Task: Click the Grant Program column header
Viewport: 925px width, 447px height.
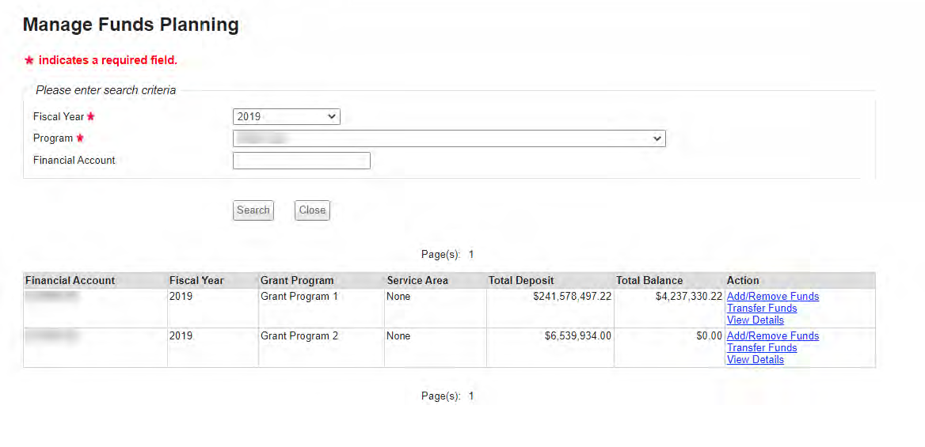Action: coord(297,281)
